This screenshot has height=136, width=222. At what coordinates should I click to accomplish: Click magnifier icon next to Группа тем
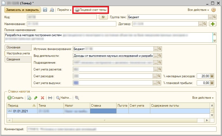214,17
